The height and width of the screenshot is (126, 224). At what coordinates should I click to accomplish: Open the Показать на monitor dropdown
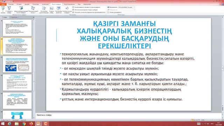(x=127, y=10)
